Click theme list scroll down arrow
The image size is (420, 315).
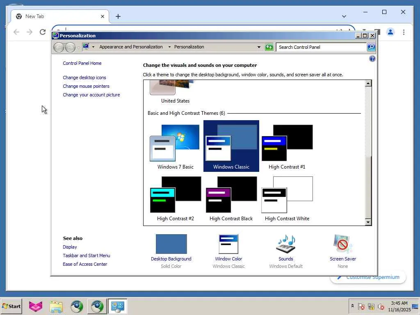click(x=368, y=222)
